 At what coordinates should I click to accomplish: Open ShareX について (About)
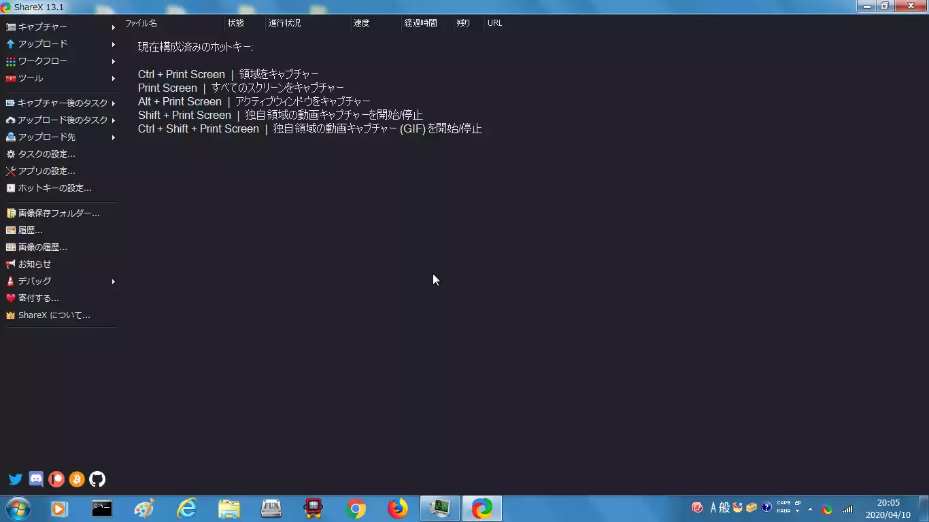[x=61, y=315]
